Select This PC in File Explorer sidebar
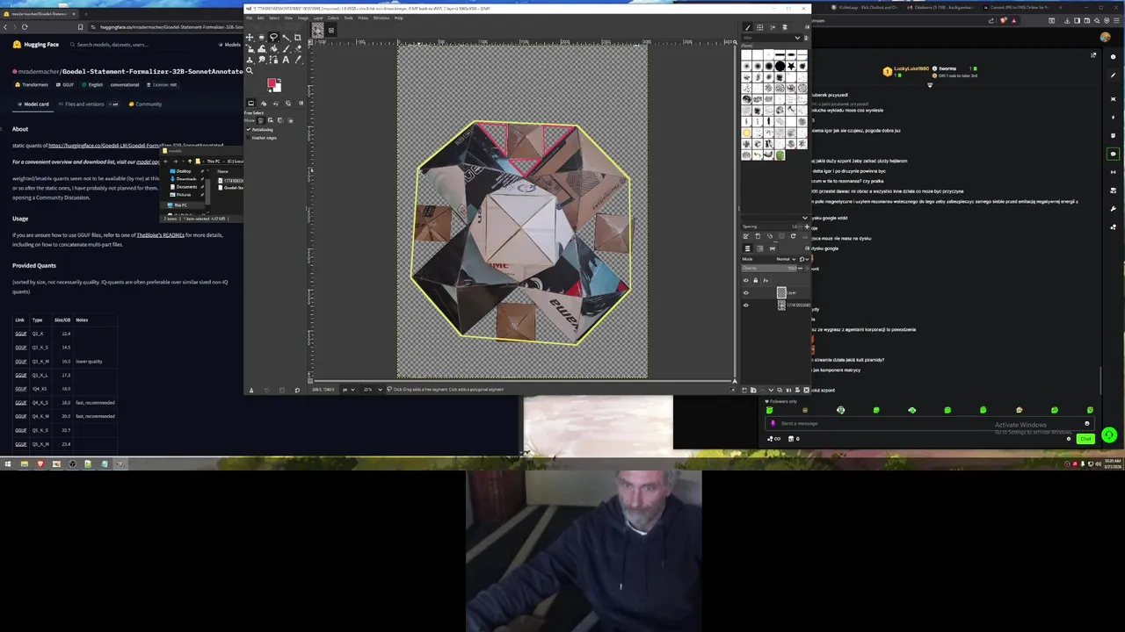 (x=181, y=205)
